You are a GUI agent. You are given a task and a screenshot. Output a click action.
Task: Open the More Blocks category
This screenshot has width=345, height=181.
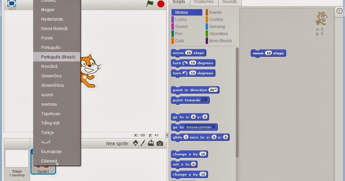(221, 41)
